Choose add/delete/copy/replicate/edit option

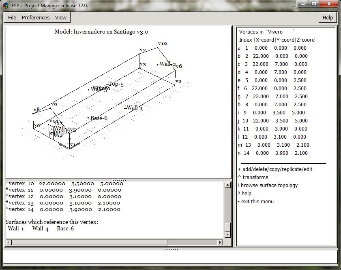coord(275,169)
